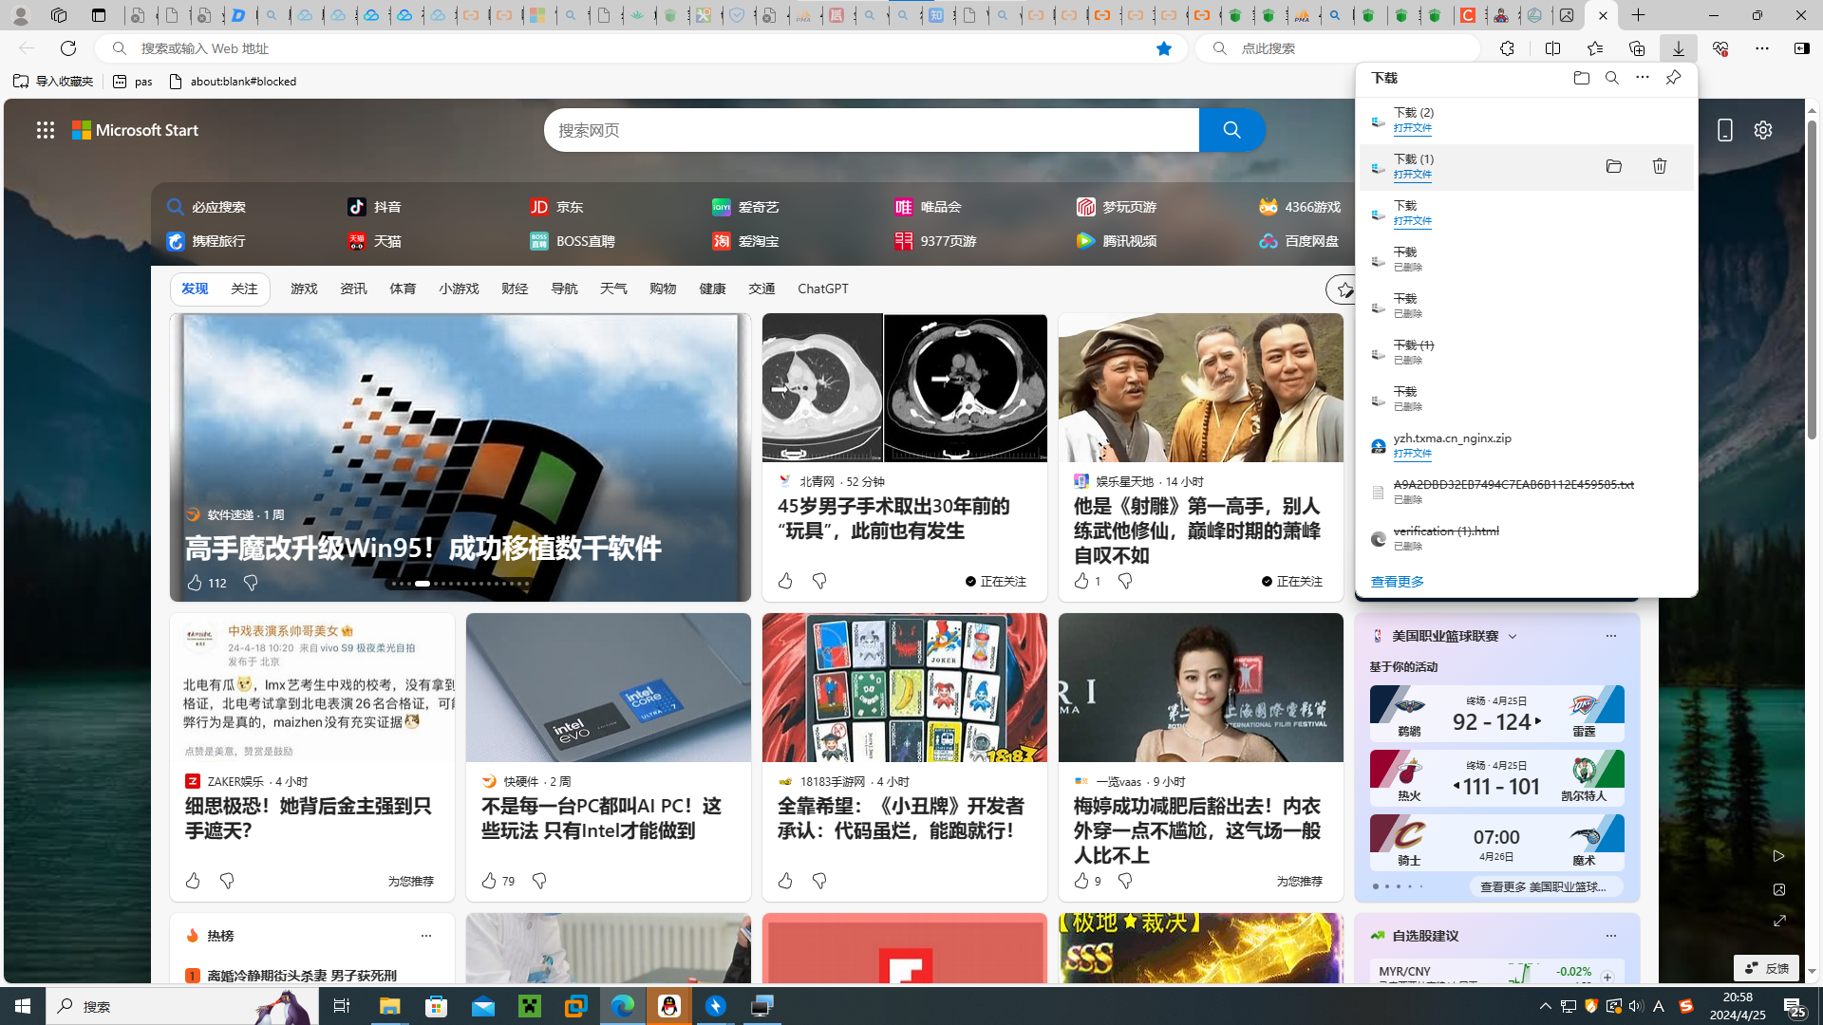1823x1025 pixels.
Task: Open new tab plus button
Action: [1638, 15]
